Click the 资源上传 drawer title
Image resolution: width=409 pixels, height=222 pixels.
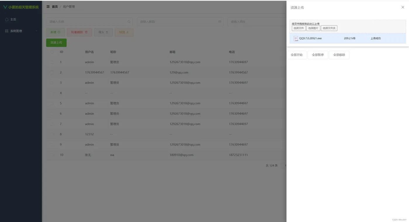pos(297,8)
